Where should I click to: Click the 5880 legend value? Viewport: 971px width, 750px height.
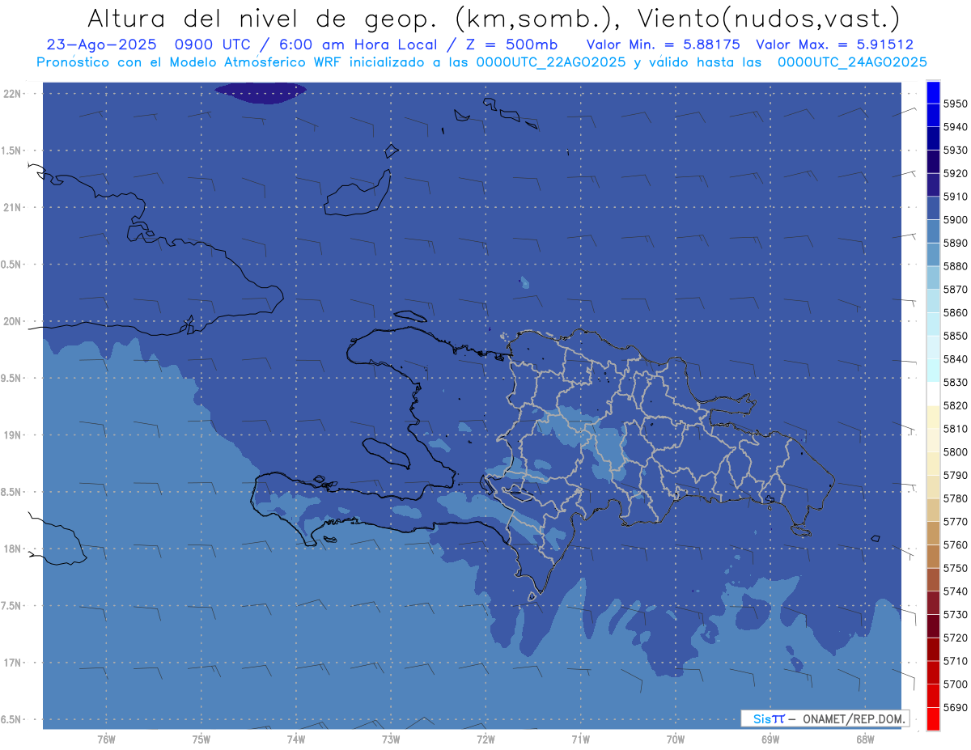(x=956, y=266)
